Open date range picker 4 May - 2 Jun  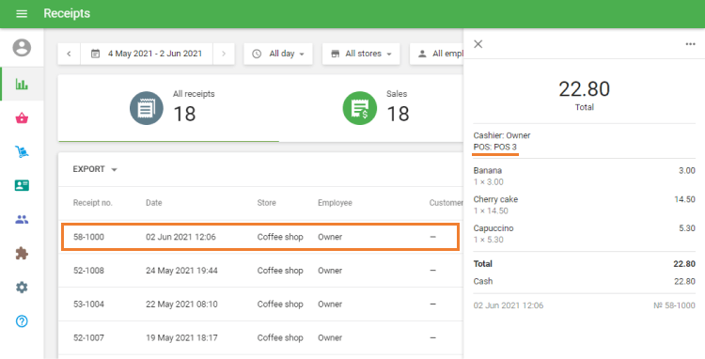tap(146, 54)
